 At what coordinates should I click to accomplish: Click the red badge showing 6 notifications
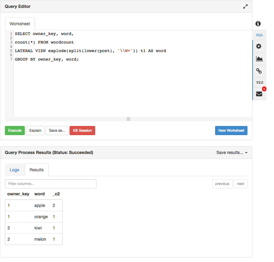pyautogui.click(x=264, y=89)
